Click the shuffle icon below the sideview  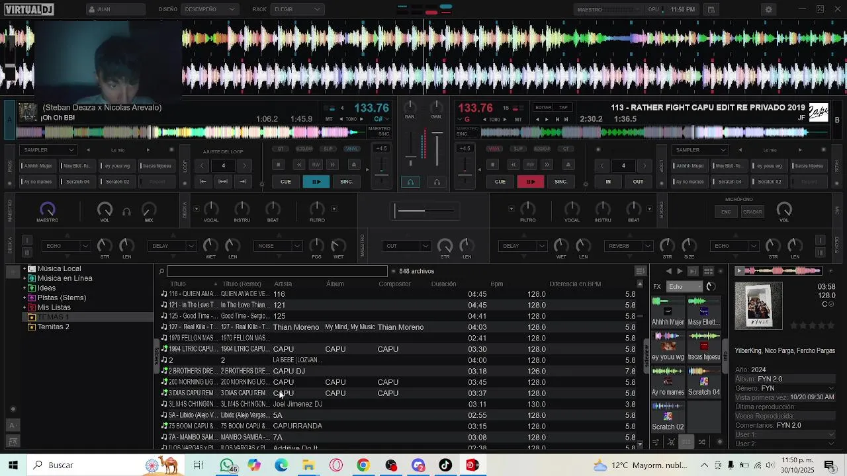(x=702, y=442)
